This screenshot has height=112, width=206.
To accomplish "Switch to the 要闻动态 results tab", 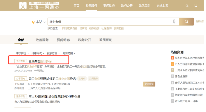I will (63, 40).
